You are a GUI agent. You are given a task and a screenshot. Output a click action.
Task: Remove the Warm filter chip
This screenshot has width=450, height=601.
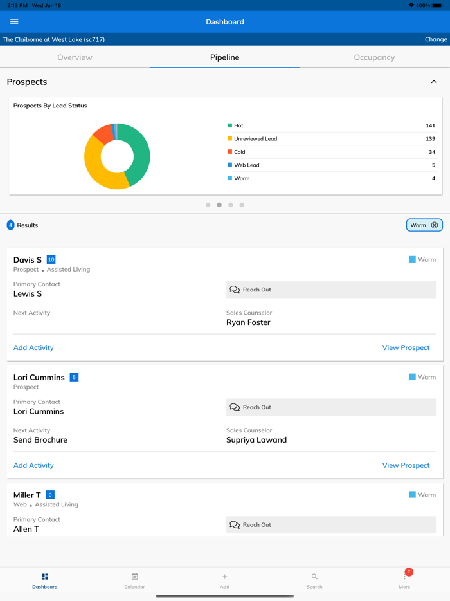pyautogui.click(x=435, y=225)
